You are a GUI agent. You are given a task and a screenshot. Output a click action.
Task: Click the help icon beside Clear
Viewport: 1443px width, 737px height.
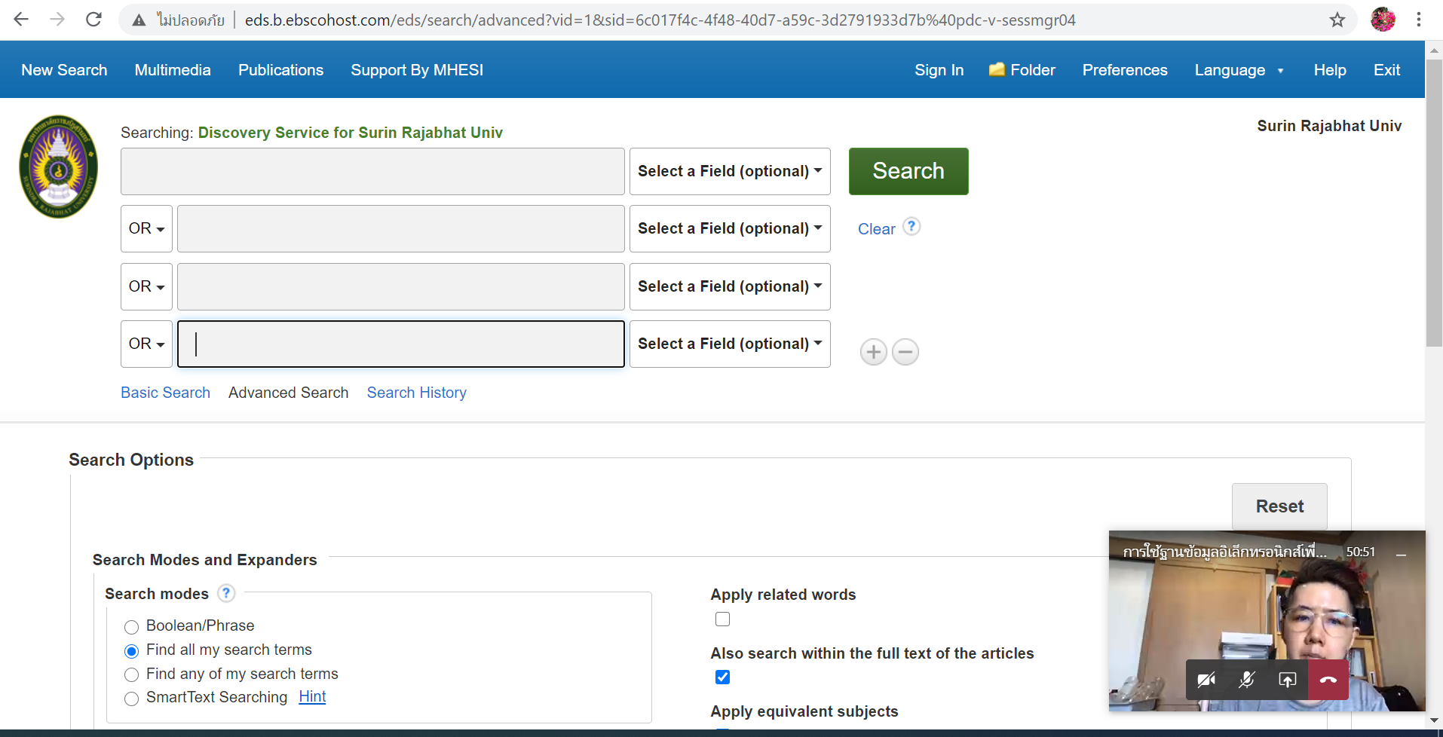[911, 226]
